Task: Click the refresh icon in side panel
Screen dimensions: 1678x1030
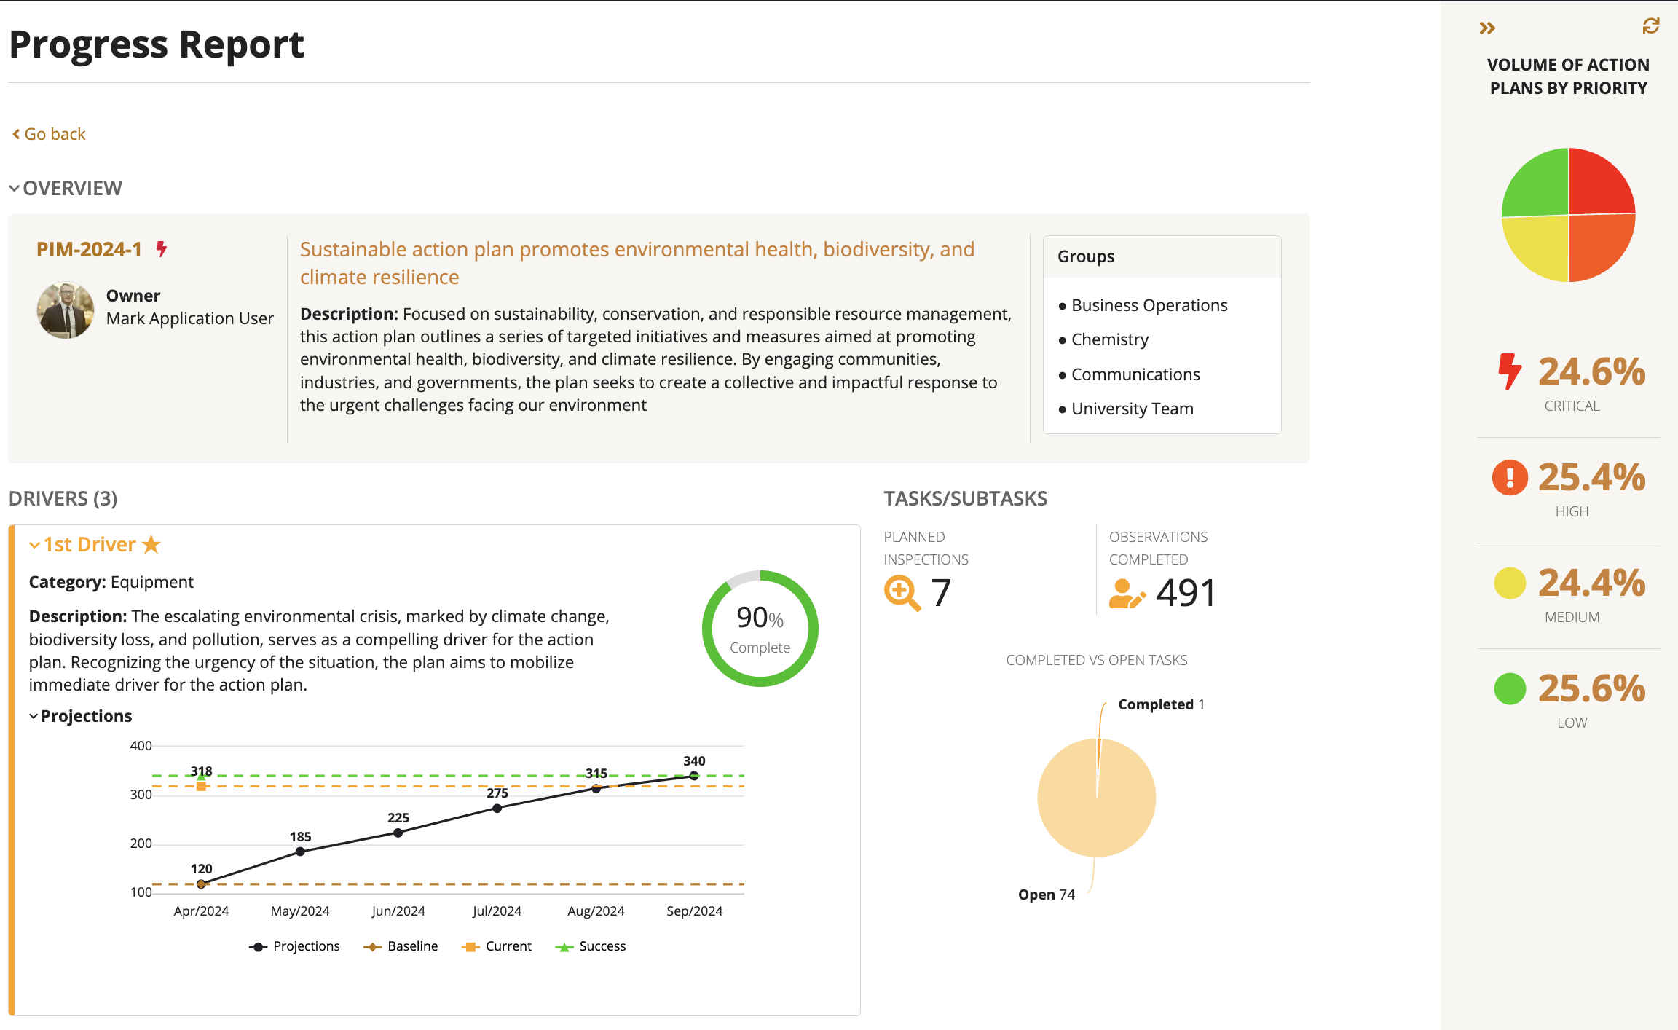Action: 1651,26
